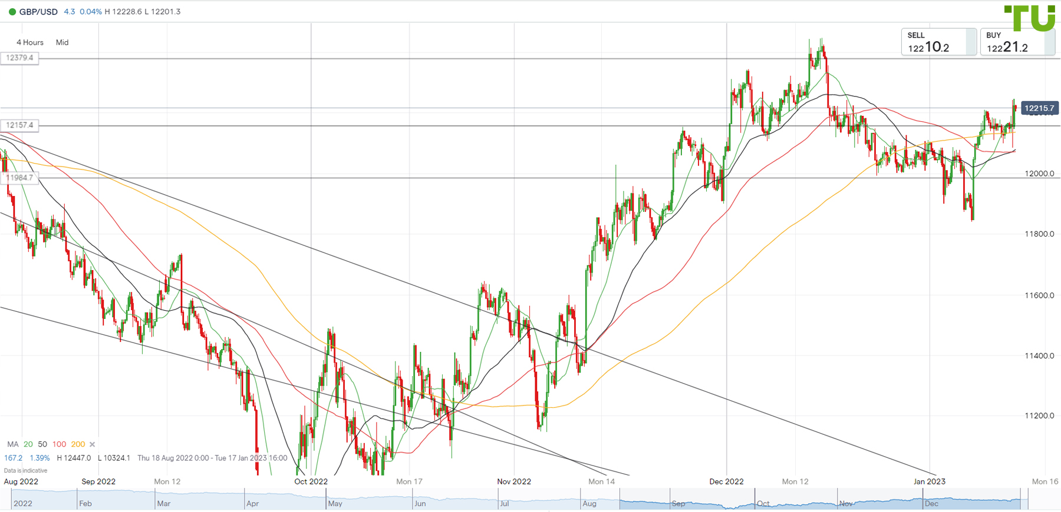Click the grey strip on the BUY box
The image size is (1061, 512).
click(1050, 42)
